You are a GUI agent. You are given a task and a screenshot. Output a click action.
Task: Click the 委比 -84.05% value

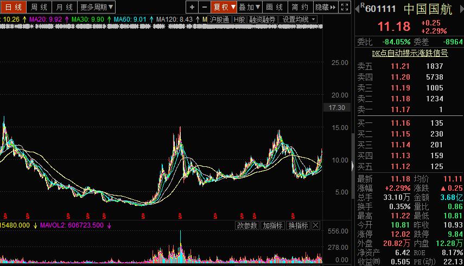click(x=396, y=42)
